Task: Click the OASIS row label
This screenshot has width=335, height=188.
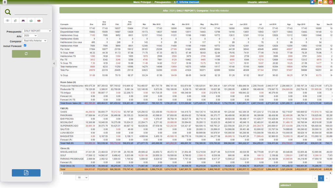Action: pos(63,112)
